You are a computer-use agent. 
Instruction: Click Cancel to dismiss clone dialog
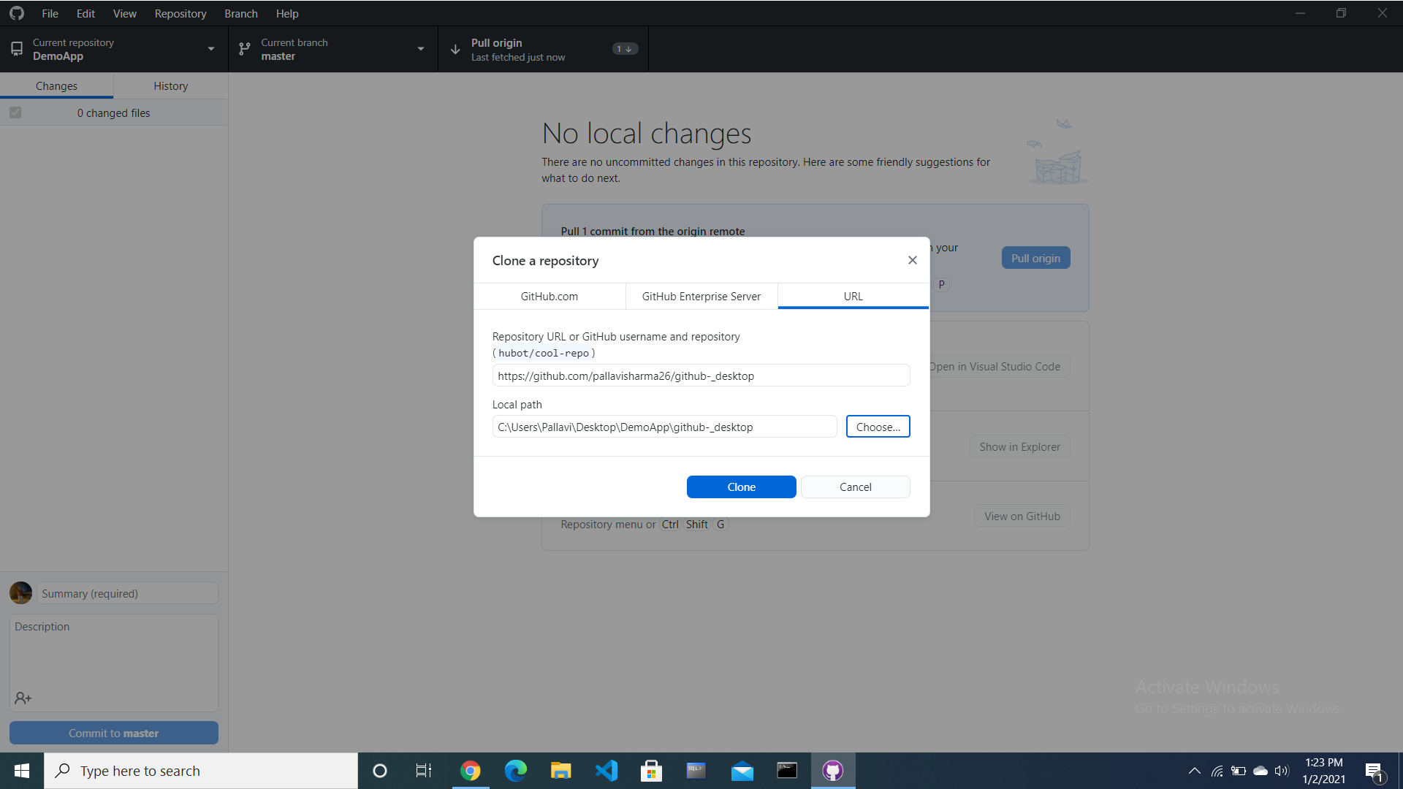pos(855,487)
